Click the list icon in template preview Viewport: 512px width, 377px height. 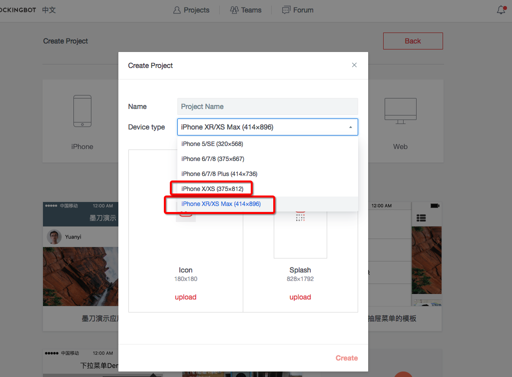tap(421, 217)
